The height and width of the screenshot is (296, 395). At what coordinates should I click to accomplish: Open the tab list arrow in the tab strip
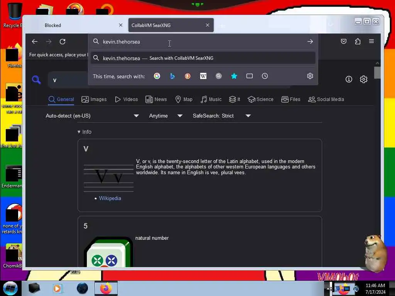pos(331,25)
